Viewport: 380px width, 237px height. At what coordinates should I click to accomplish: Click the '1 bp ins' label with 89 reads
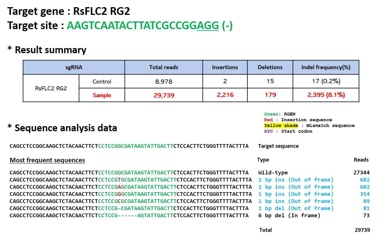296,201
